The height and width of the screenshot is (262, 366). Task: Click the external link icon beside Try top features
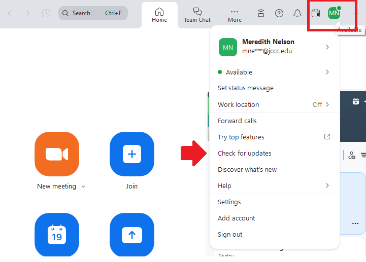click(327, 137)
